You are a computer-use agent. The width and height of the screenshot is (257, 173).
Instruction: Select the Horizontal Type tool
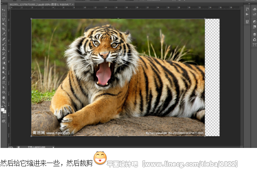click(x=4, y=83)
